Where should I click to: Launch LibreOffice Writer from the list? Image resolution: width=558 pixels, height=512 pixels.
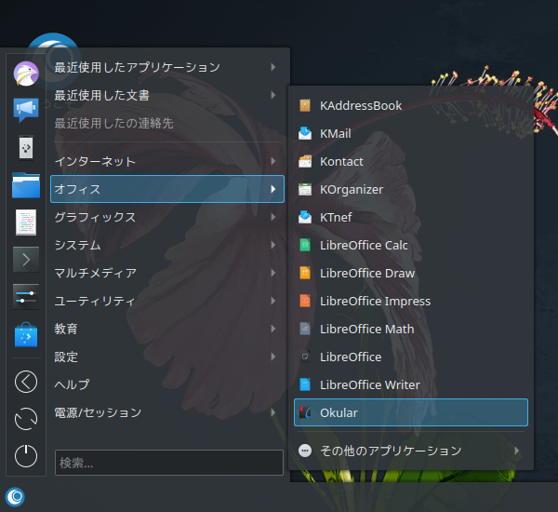pyautogui.click(x=411, y=384)
